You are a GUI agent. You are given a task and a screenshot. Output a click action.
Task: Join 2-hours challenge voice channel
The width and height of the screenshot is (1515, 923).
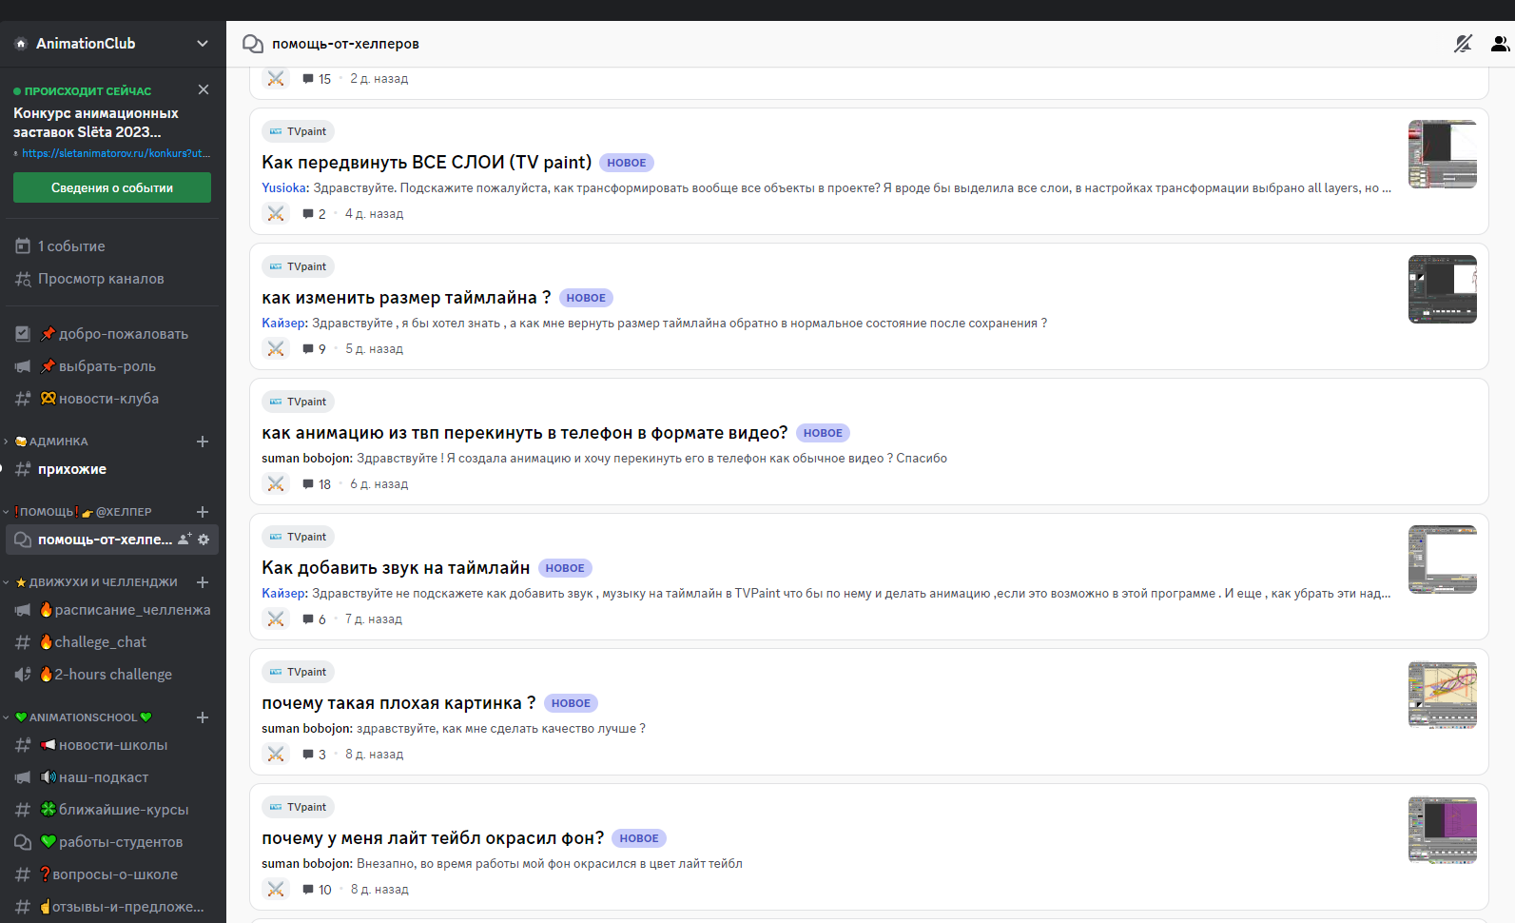tap(112, 675)
